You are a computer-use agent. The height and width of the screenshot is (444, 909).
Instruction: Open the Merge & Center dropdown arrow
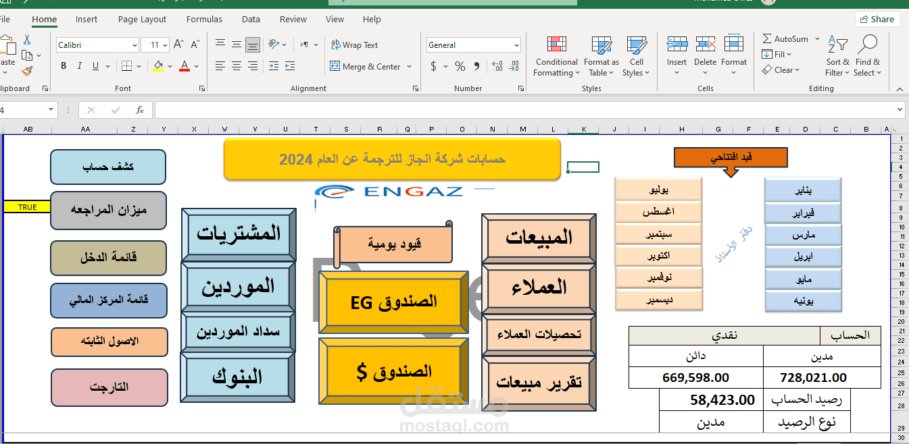[408, 67]
